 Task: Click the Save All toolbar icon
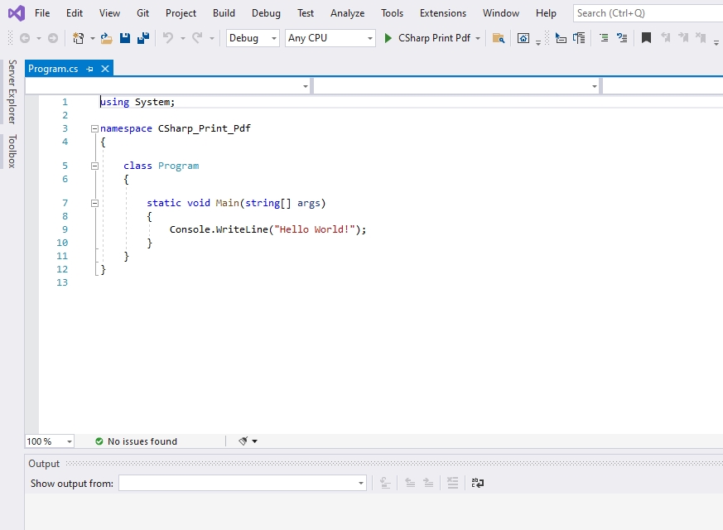pyautogui.click(x=143, y=38)
